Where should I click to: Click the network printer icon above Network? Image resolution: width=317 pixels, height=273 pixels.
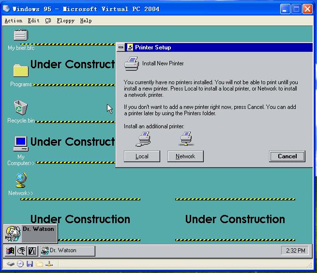tap(186, 139)
